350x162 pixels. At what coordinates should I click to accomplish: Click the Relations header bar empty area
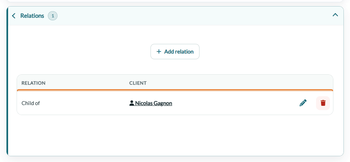pyautogui.click(x=194, y=16)
